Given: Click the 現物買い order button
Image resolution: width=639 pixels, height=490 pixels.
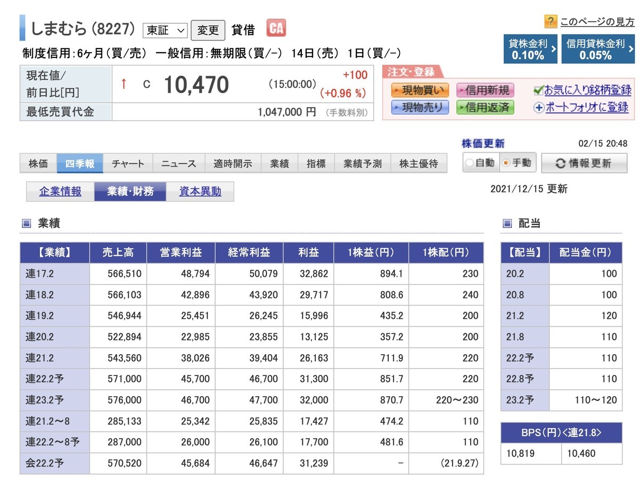Looking at the screenshot, I should (420, 89).
